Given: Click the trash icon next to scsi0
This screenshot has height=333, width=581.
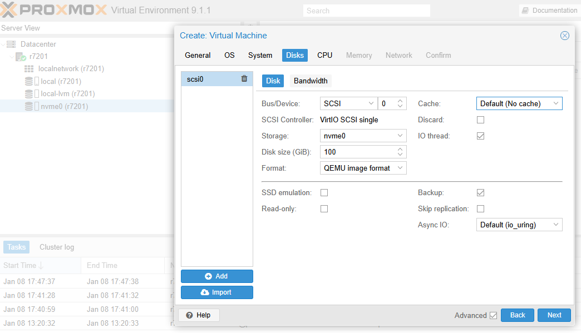Looking at the screenshot, I should [244, 79].
